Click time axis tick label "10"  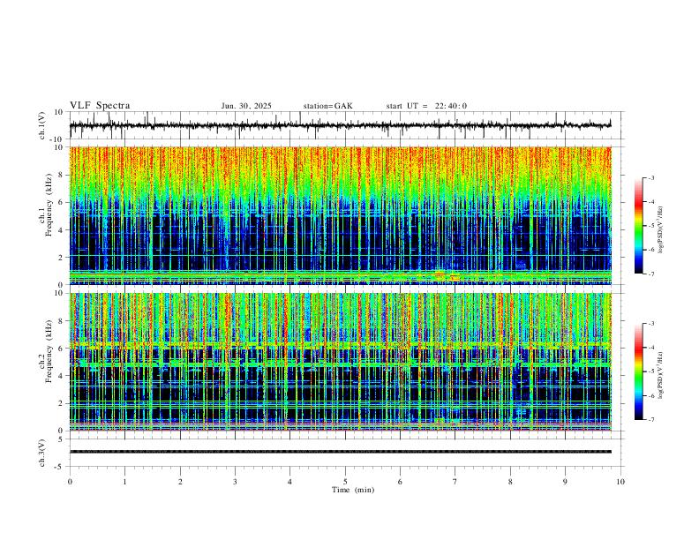(x=620, y=482)
